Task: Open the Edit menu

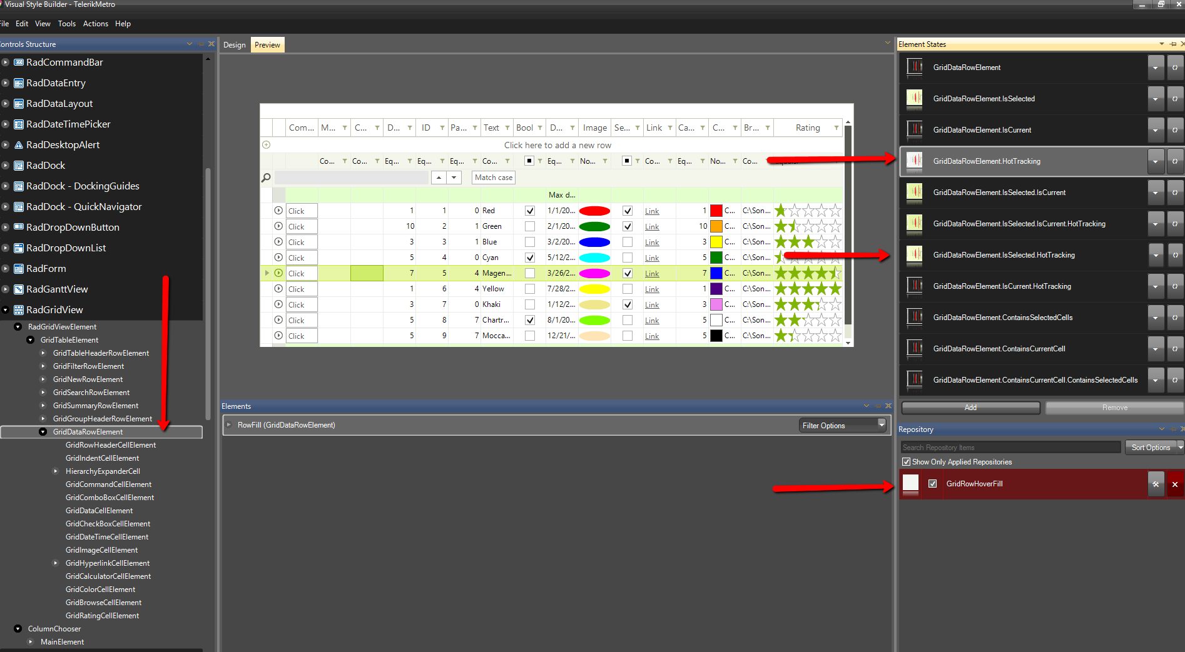Action: (x=22, y=24)
